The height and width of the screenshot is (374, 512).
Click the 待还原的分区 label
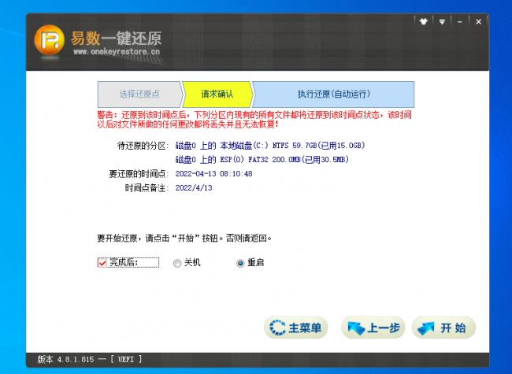pyautogui.click(x=143, y=146)
